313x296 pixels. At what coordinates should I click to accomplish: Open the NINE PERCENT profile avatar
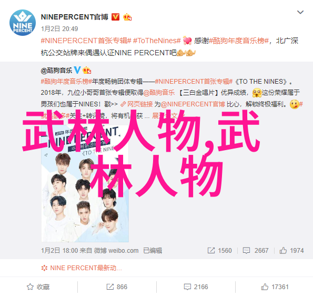[x=23, y=23]
